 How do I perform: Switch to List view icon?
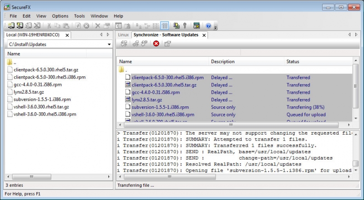click(156, 26)
